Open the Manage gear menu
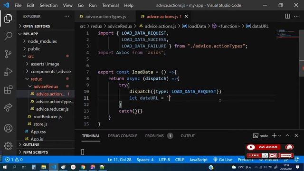This screenshot has height=171, width=304. (x=8, y=146)
